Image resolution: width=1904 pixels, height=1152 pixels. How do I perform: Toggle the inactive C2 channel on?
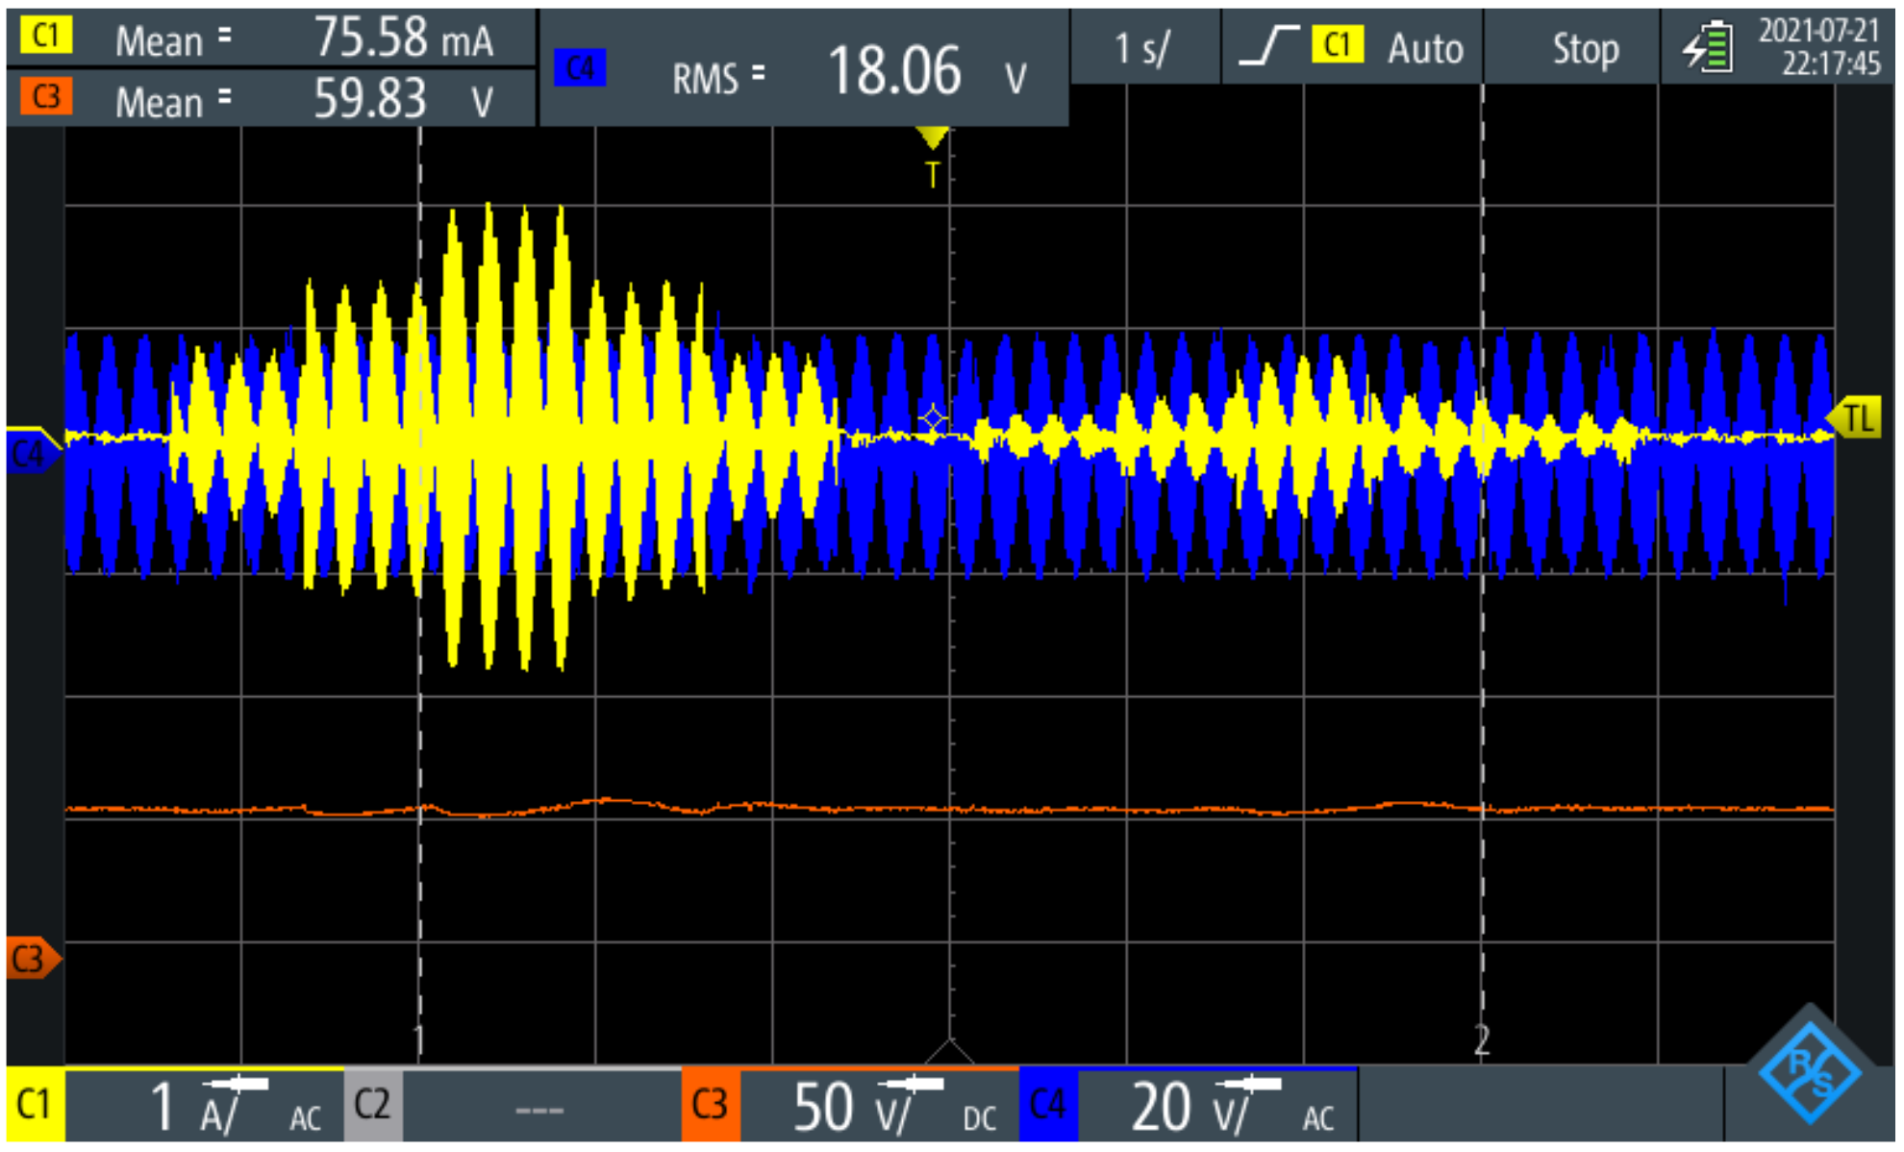tap(373, 1104)
